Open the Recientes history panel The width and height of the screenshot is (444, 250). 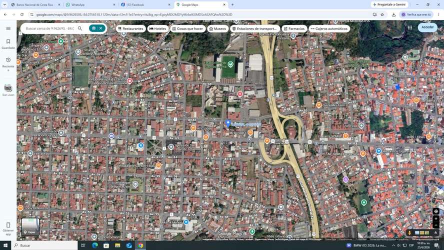tap(8, 63)
